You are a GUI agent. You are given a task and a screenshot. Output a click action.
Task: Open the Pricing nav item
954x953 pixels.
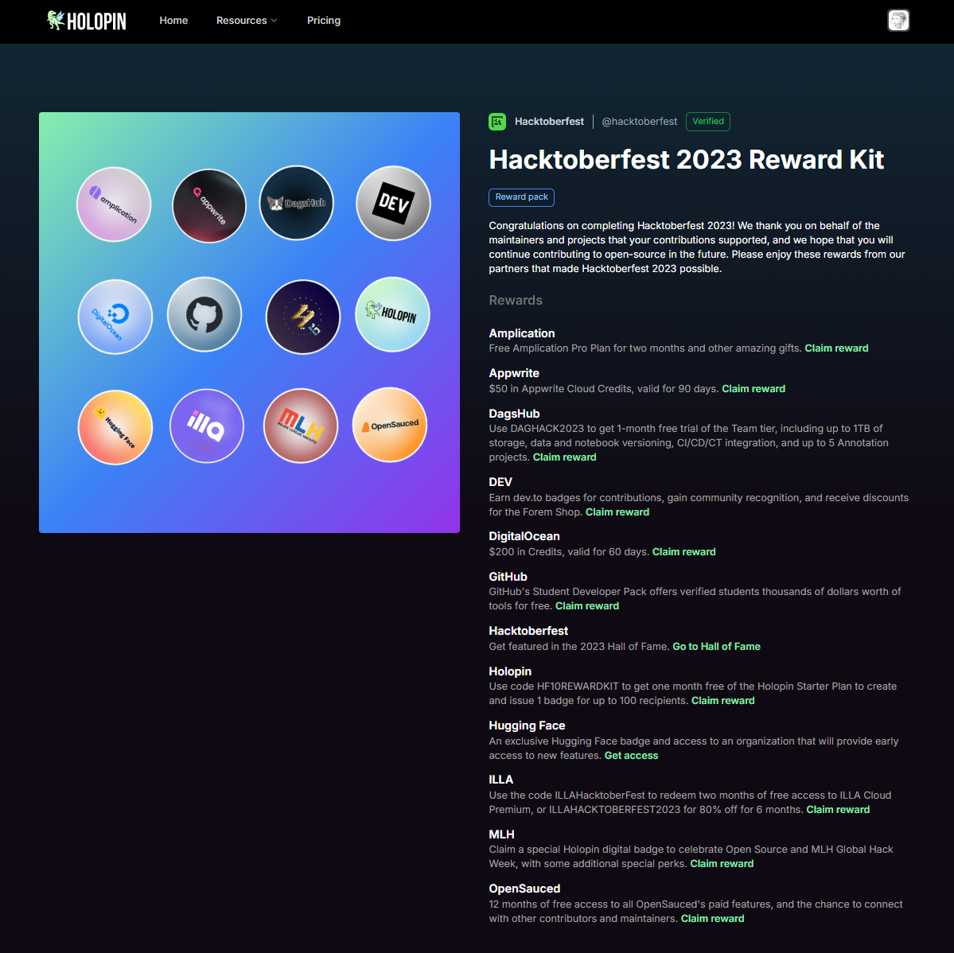point(324,21)
